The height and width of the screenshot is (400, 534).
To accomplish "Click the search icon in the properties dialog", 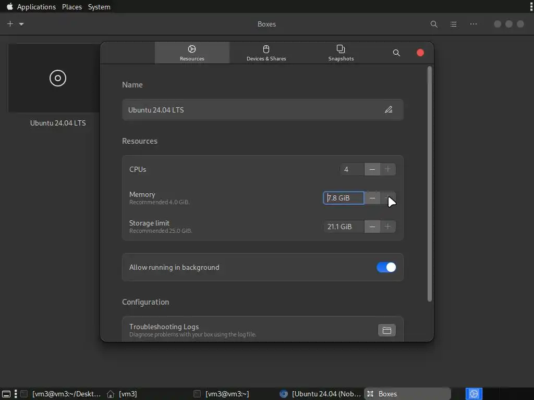I will [396, 53].
